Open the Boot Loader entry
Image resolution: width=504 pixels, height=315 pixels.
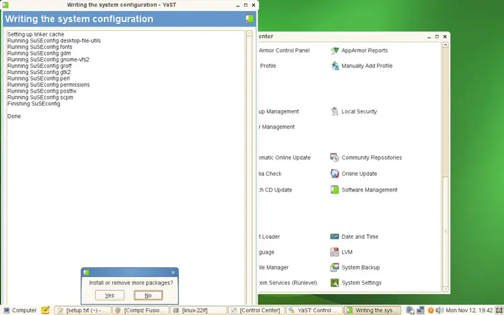tap(270, 237)
